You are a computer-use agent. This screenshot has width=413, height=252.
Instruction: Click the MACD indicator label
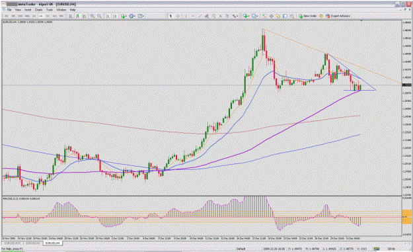tap(21, 198)
